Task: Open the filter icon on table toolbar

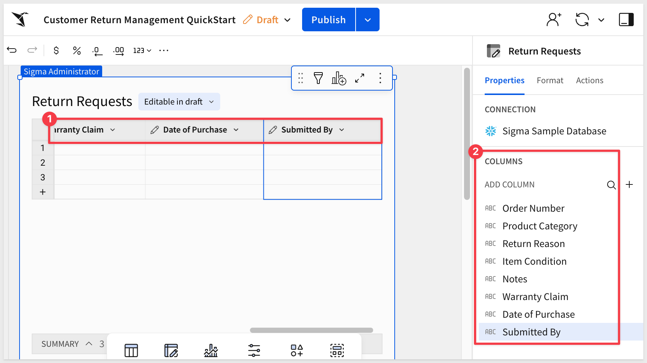Action: click(318, 78)
